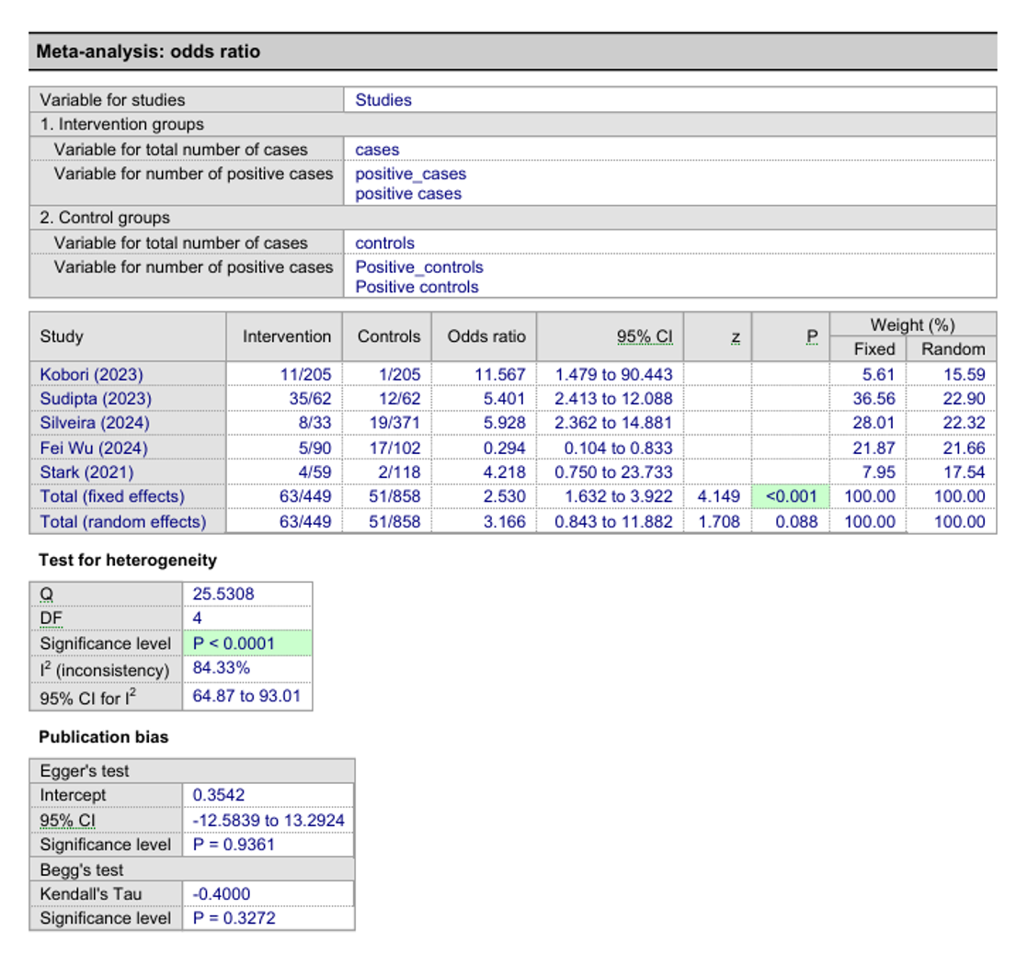The height and width of the screenshot is (954, 1028).
Task: Click the Studies variable value
Action: [383, 99]
